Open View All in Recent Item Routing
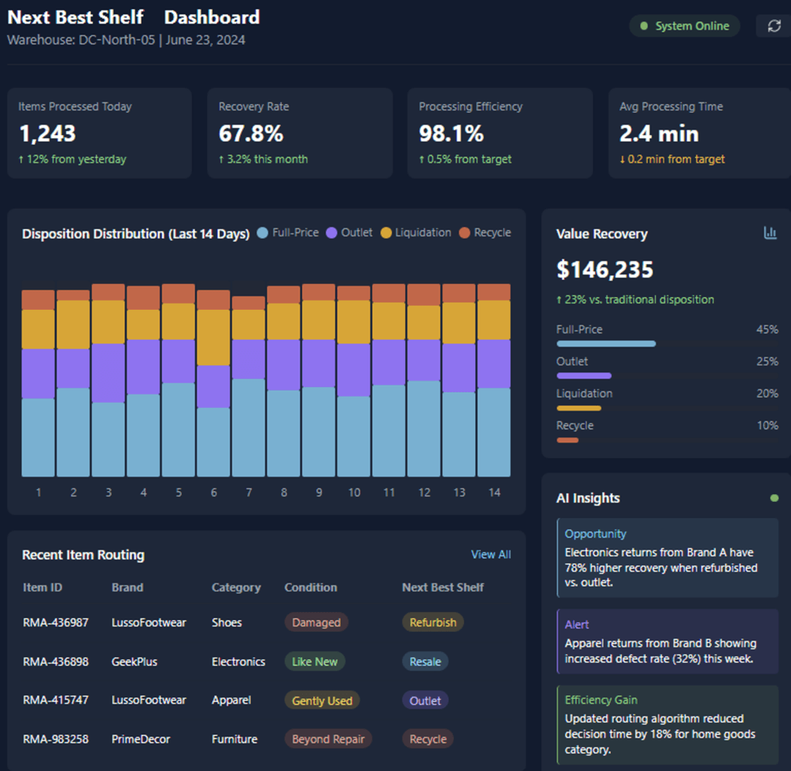This screenshot has height=771, width=791. pos(490,554)
